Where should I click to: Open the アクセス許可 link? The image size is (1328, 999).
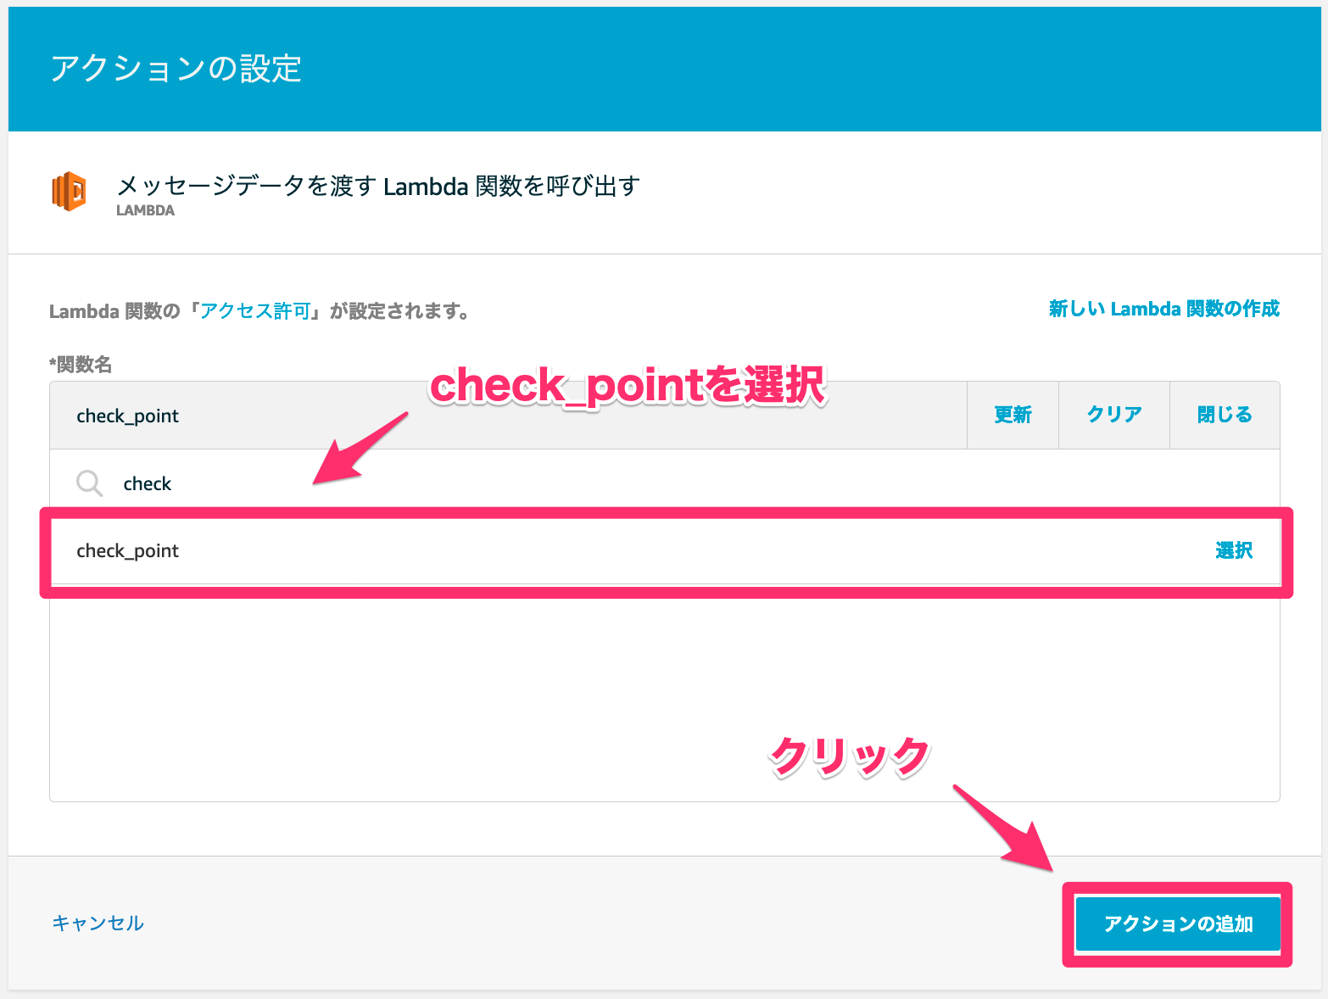(255, 311)
